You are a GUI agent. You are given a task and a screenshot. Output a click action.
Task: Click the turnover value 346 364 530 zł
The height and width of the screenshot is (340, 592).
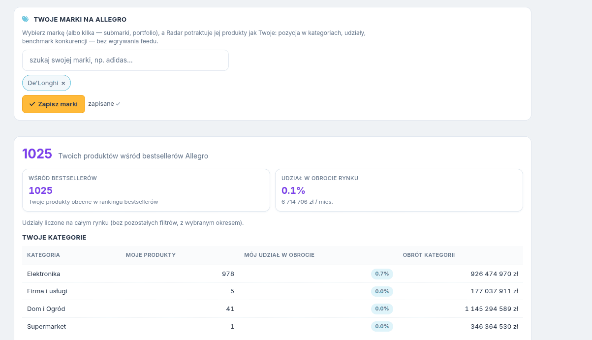pyautogui.click(x=494, y=326)
